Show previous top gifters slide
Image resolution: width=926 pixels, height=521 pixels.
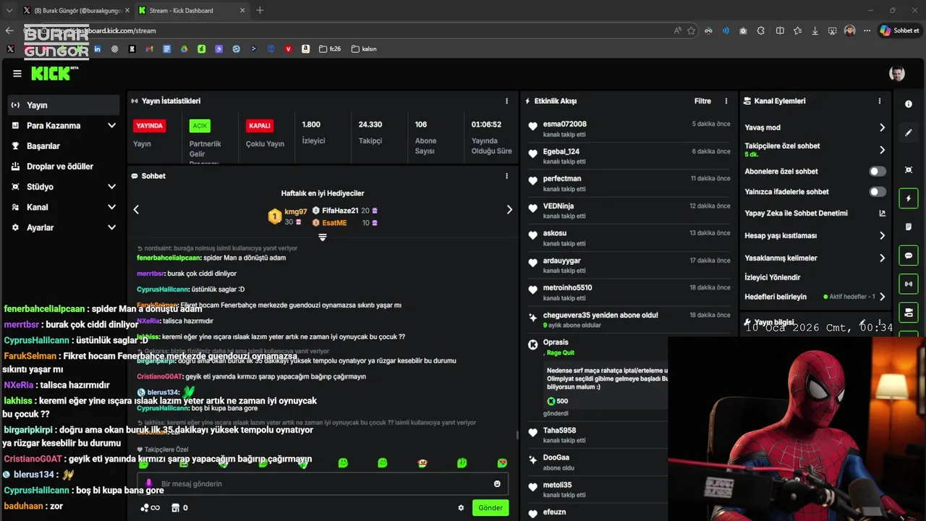tap(136, 210)
